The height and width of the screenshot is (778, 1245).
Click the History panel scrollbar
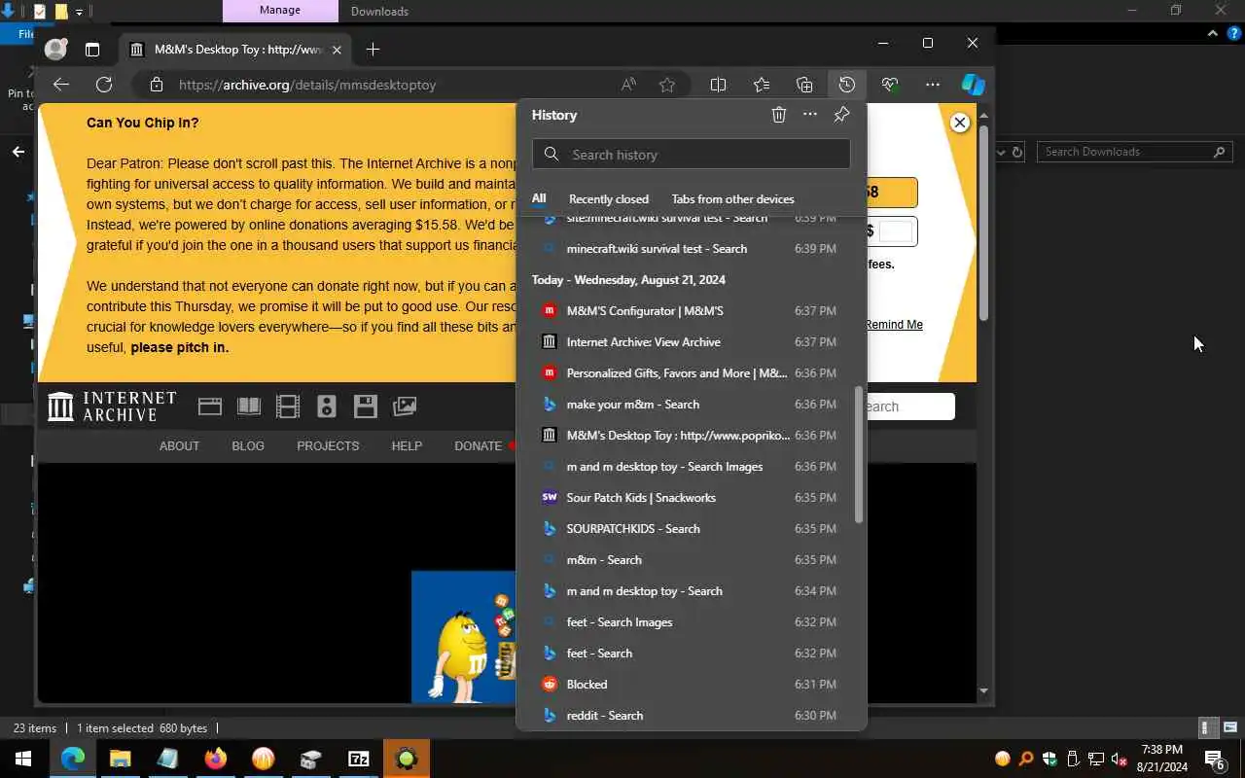pos(858,454)
